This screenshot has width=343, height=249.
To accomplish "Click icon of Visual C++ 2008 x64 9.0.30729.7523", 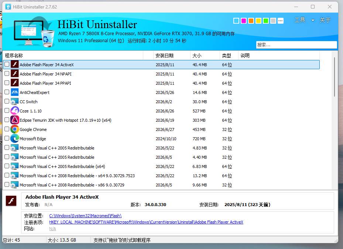I will (15, 175).
